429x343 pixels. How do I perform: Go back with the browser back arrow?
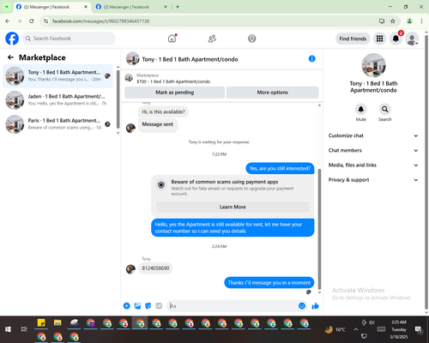coord(8,21)
